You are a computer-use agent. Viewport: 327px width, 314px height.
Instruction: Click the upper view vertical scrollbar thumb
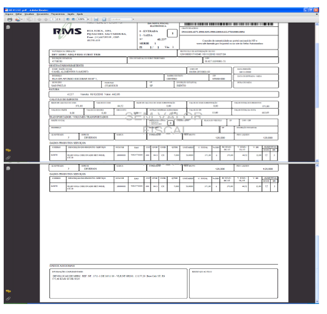(317, 75)
